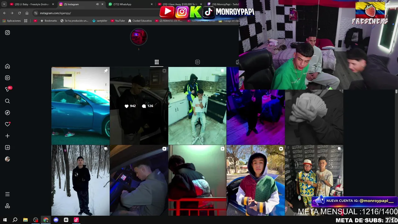The image size is (398, 224).
Task: Create new post with plus icon
Action: (x=7, y=136)
